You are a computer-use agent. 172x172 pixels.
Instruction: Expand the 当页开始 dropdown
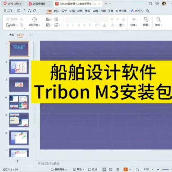coord(34,25)
